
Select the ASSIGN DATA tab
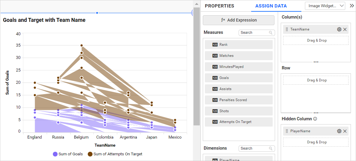(x=271, y=6)
